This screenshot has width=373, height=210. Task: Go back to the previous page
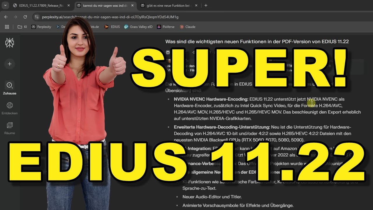point(6,17)
